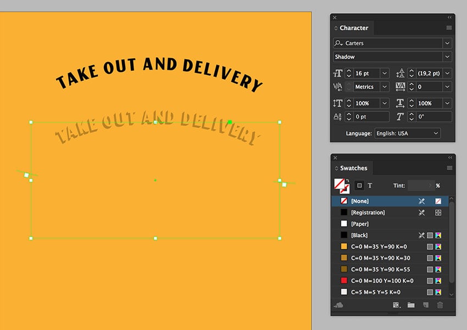
Task: Activate the stroke proxy in Swatches
Action: (x=345, y=191)
